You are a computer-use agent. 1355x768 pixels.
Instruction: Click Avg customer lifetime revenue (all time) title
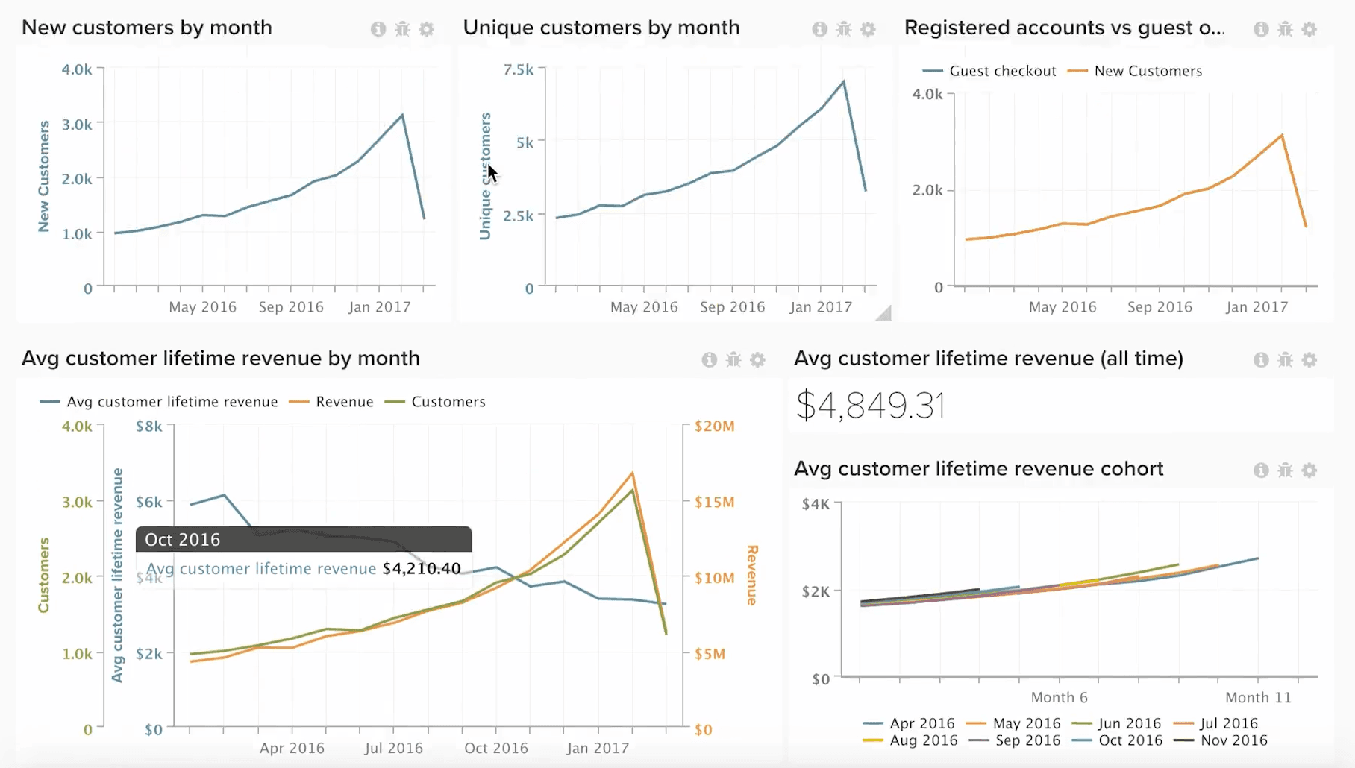989,359
